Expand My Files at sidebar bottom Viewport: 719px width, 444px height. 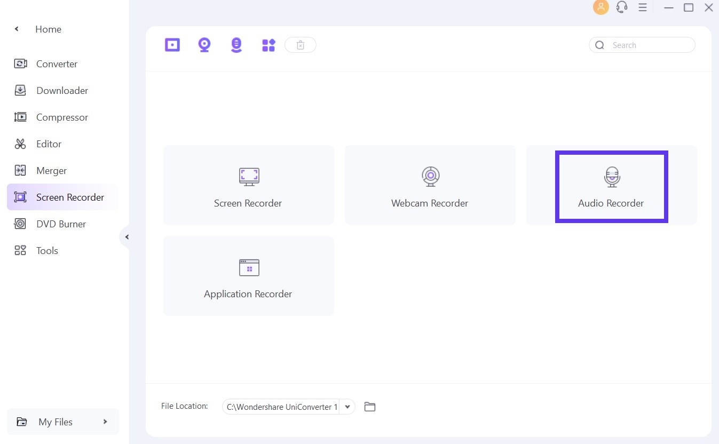click(x=63, y=422)
